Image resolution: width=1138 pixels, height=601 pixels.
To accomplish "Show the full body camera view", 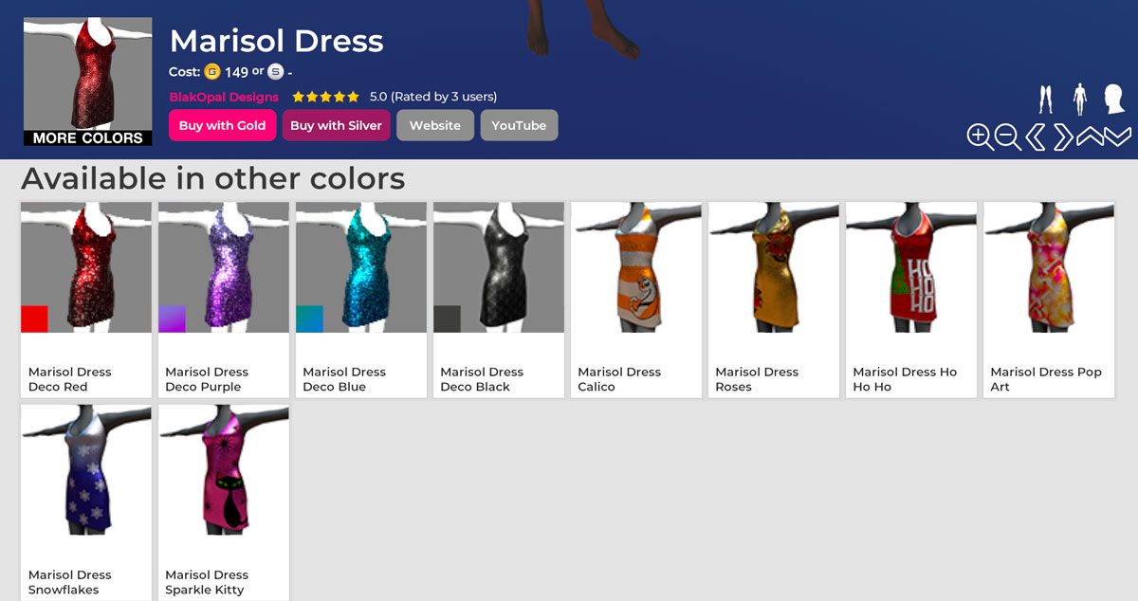I will (x=1079, y=99).
